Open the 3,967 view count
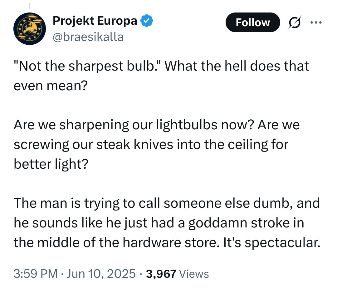 coord(161,274)
